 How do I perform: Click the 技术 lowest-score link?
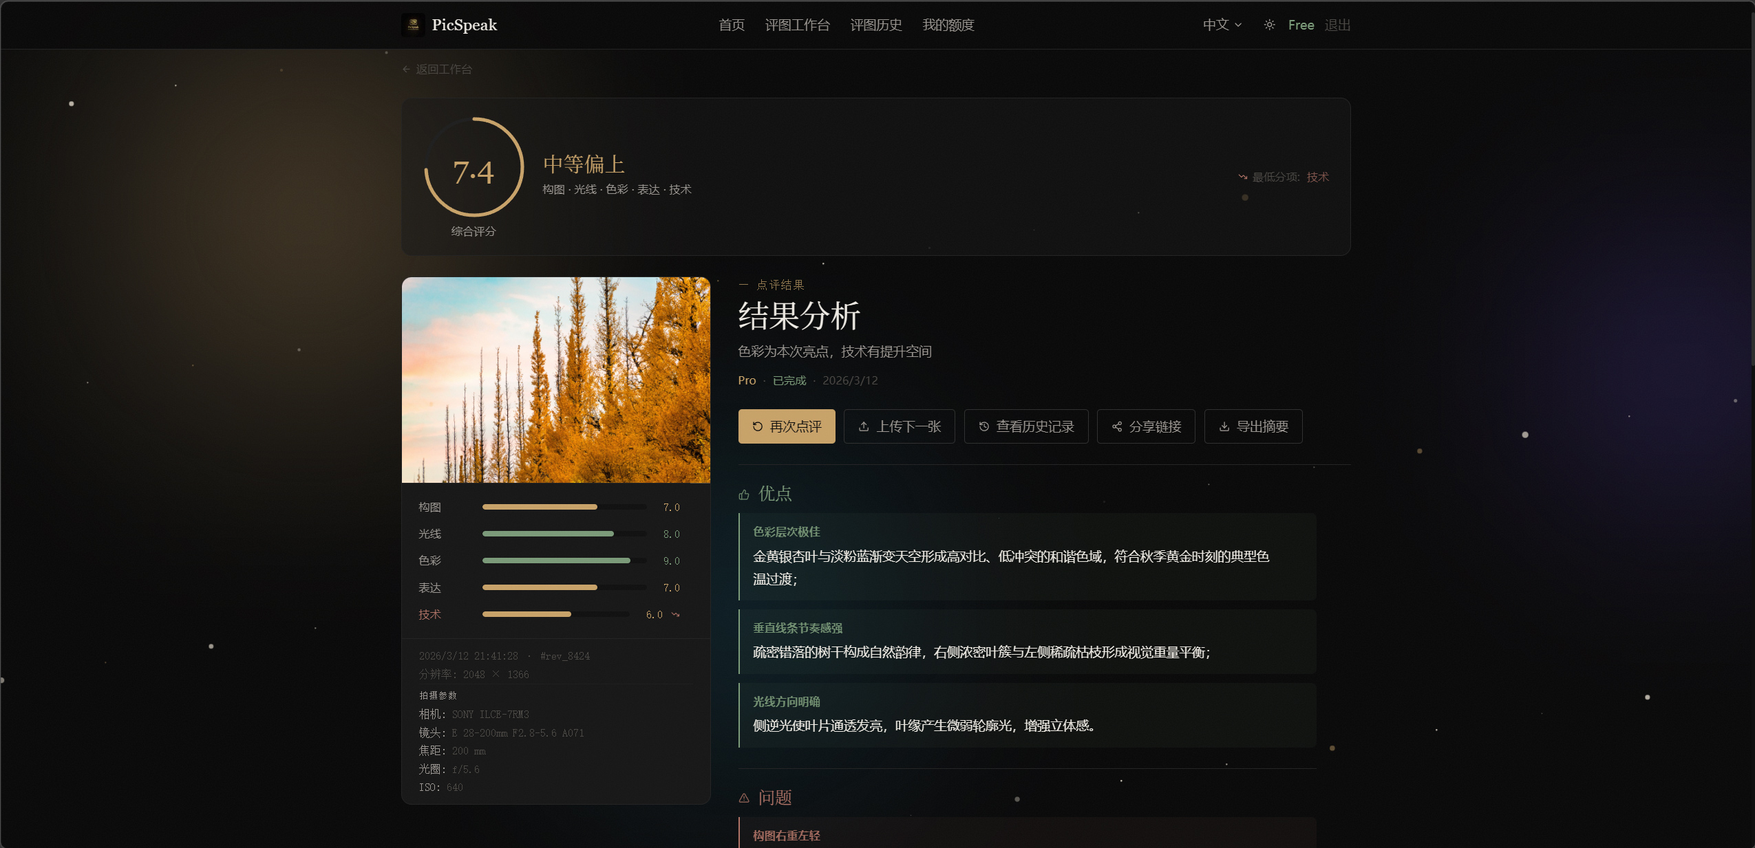coord(1317,177)
